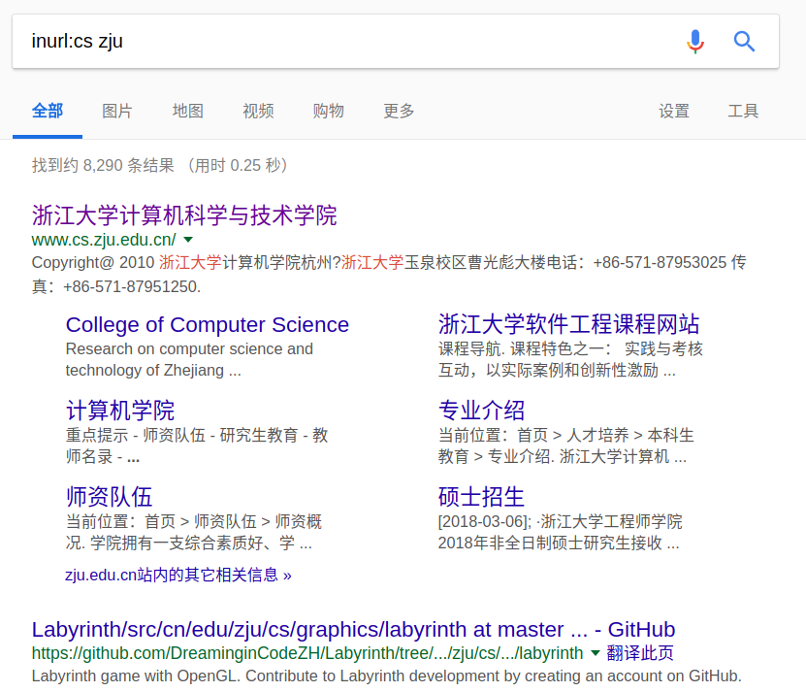The image size is (806, 692).
Task: Click the result count text 找到约 8,290 条结果
Action: click(103, 166)
